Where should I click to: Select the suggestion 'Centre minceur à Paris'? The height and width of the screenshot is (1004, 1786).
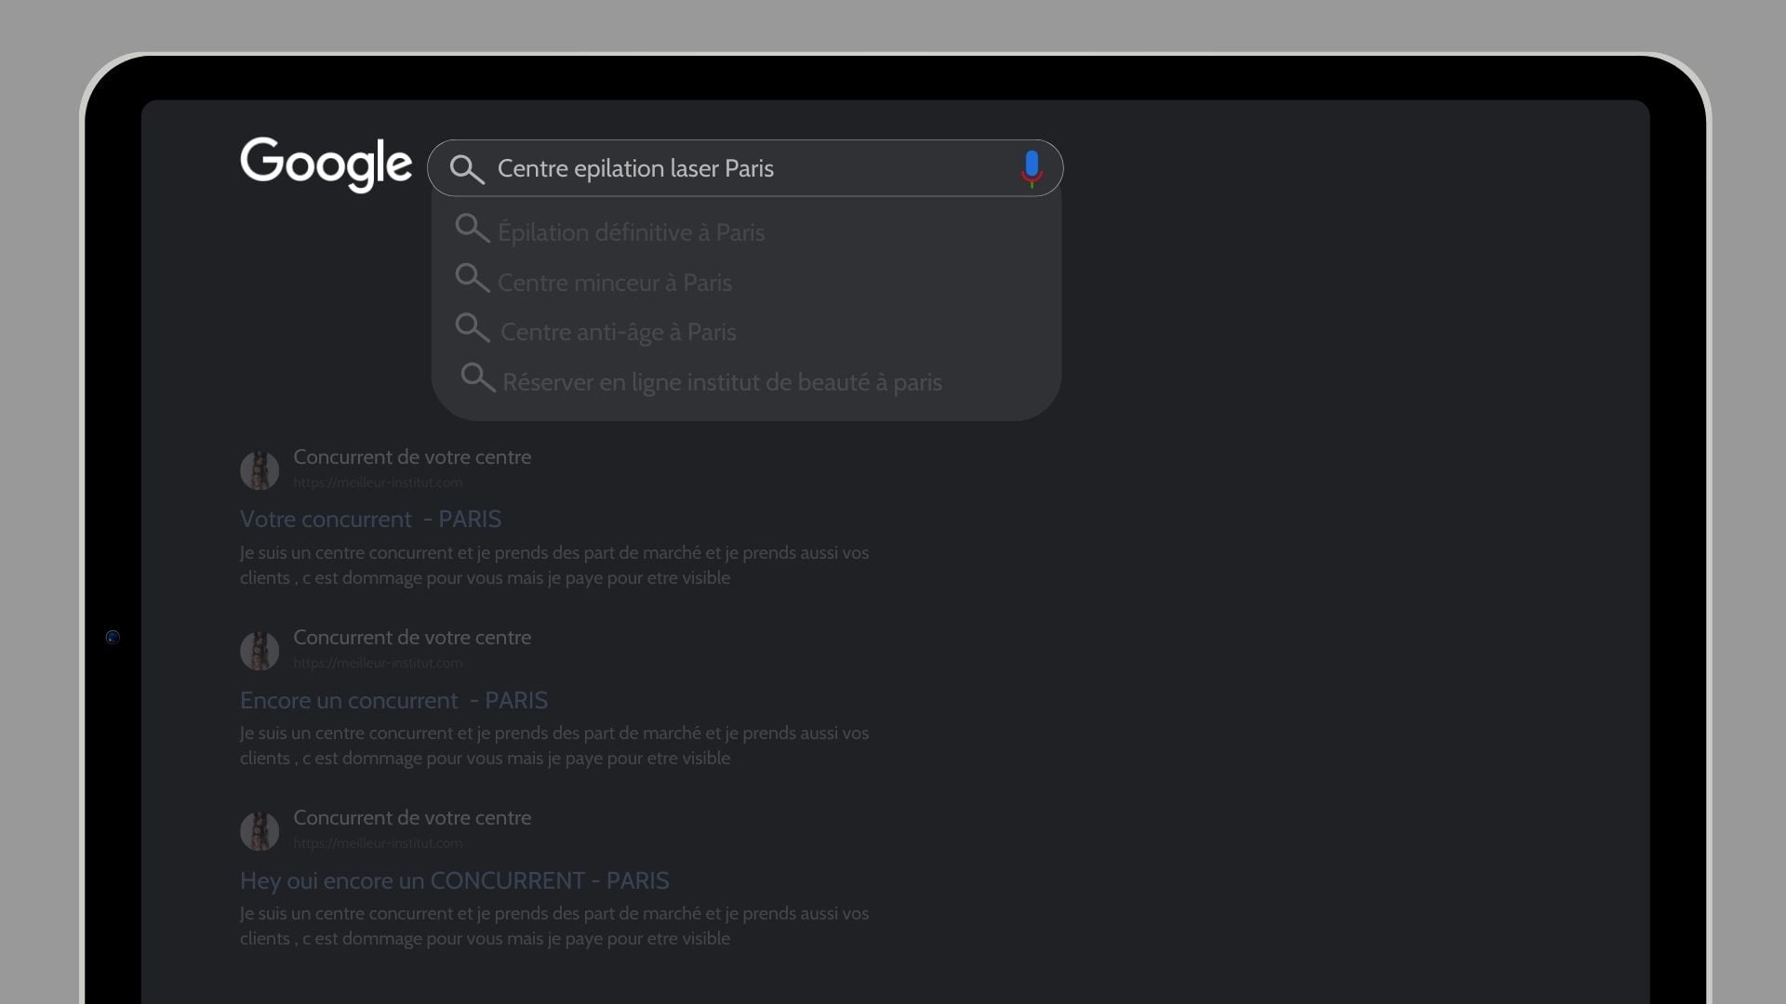pyautogui.click(x=615, y=283)
